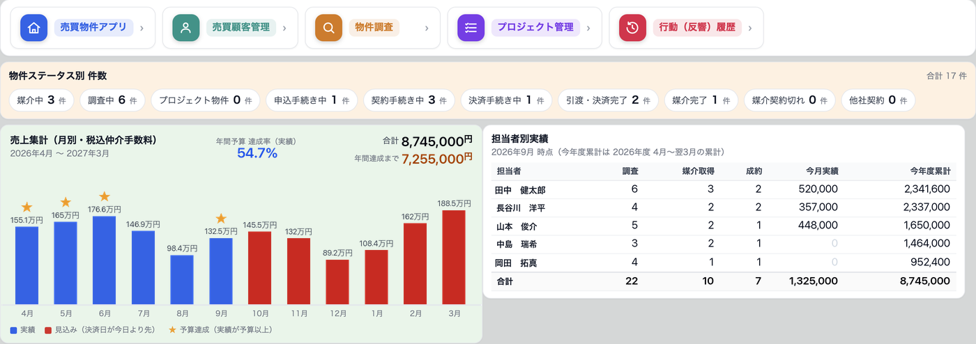Select the 田中 健太郎 row name
The height and width of the screenshot is (344, 976).
pyautogui.click(x=520, y=189)
